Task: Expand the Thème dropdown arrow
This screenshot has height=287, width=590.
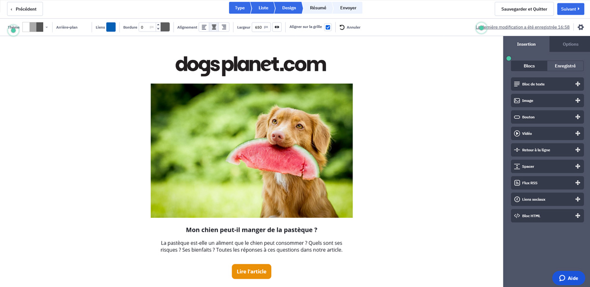Action: click(47, 27)
